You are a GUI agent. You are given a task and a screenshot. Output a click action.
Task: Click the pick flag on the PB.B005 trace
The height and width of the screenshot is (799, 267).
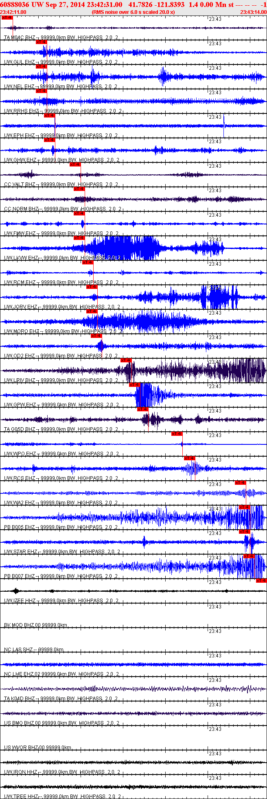(x=244, y=507)
